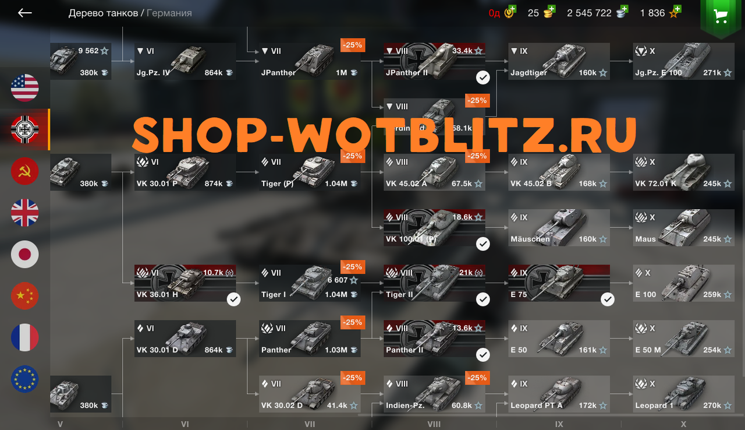Image resolution: width=745 pixels, height=430 pixels.
Task: Open the Jagdtiger tier IX tank
Action: point(559,61)
